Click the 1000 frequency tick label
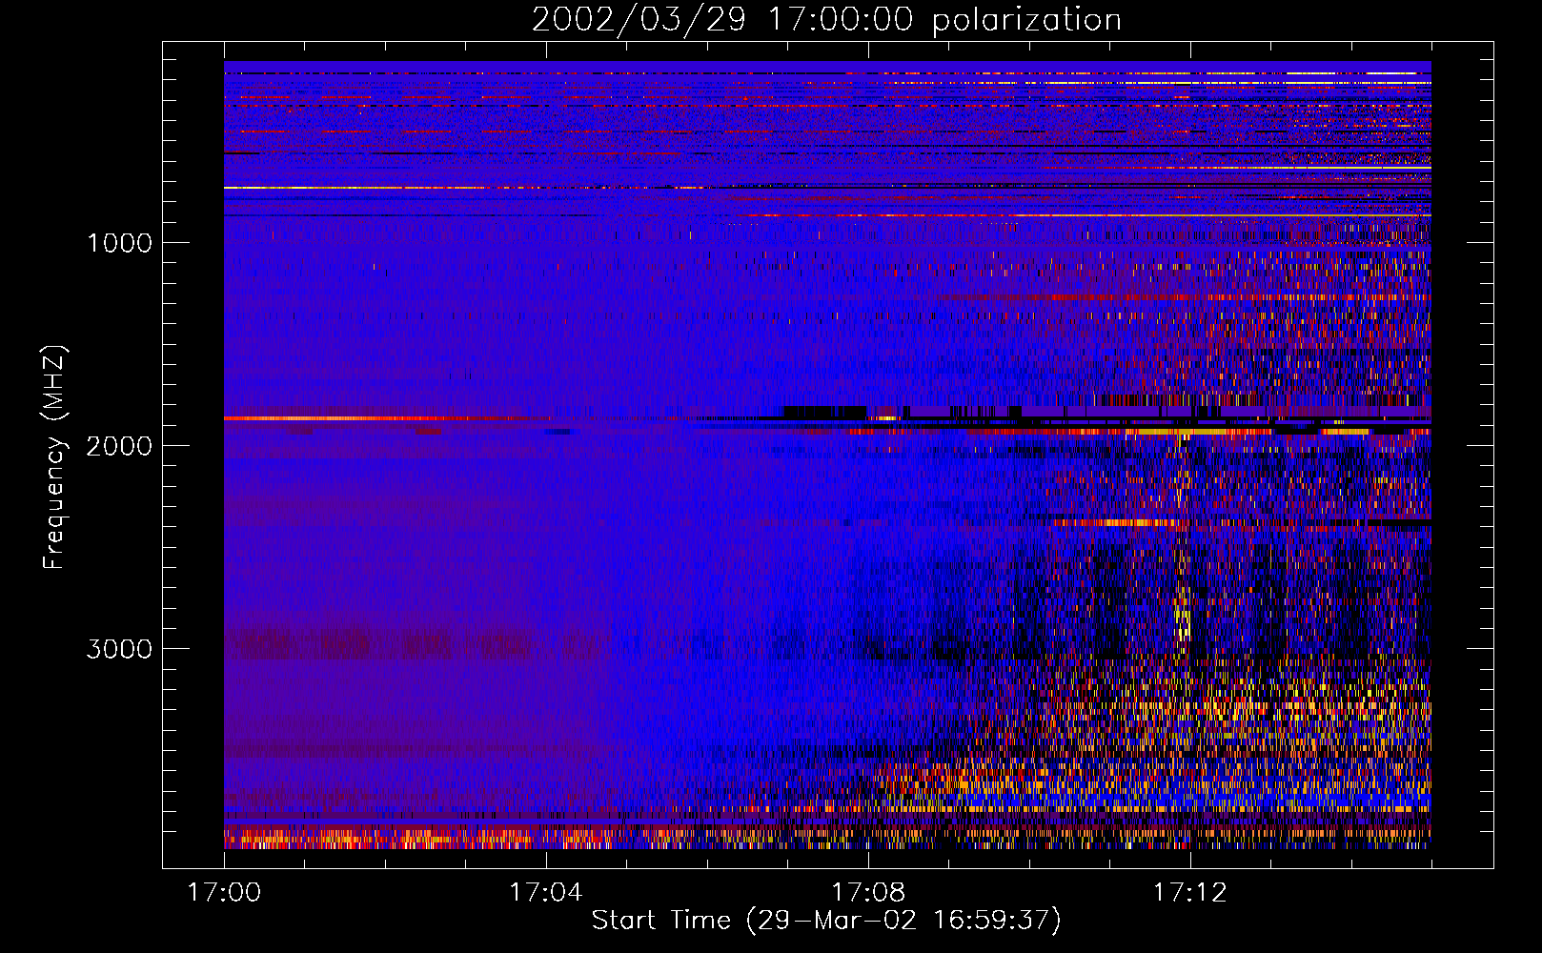 click(119, 243)
